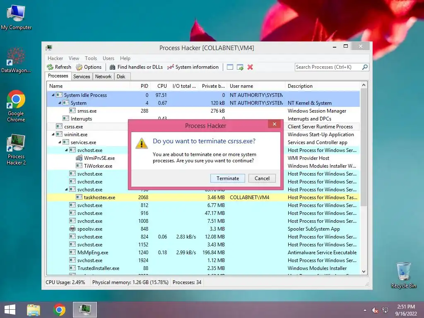This screenshot has width=424, height=318.
Task: Open the Help menu
Action: tap(125, 58)
